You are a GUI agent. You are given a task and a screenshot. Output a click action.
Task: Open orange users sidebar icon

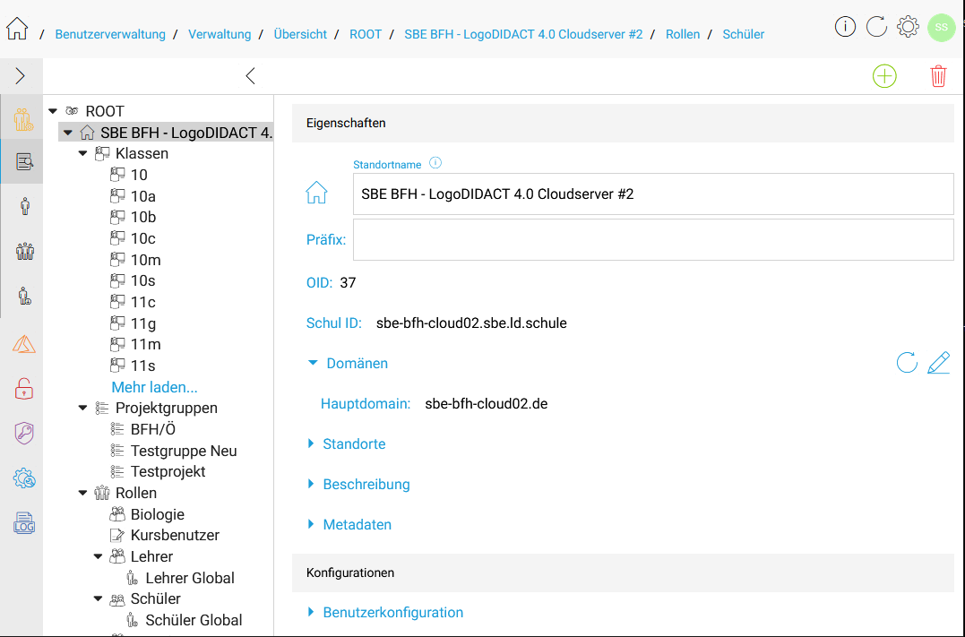pyautogui.click(x=24, y=119)
